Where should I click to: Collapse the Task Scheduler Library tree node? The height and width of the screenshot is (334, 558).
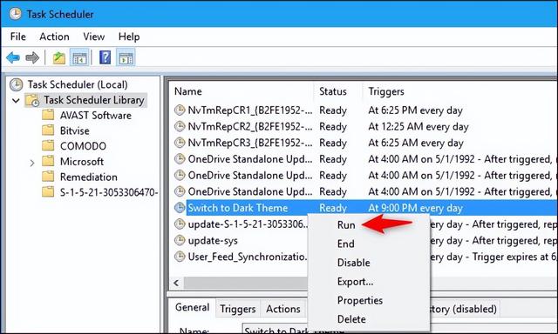16,100
